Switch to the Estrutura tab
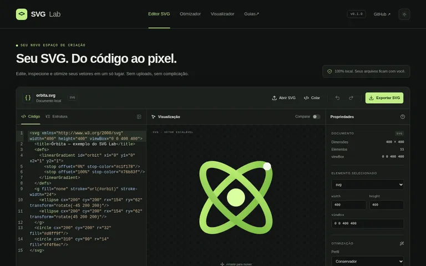Image resolution: width=426 pixels, height=266 pixels. (x=57, y=116)
